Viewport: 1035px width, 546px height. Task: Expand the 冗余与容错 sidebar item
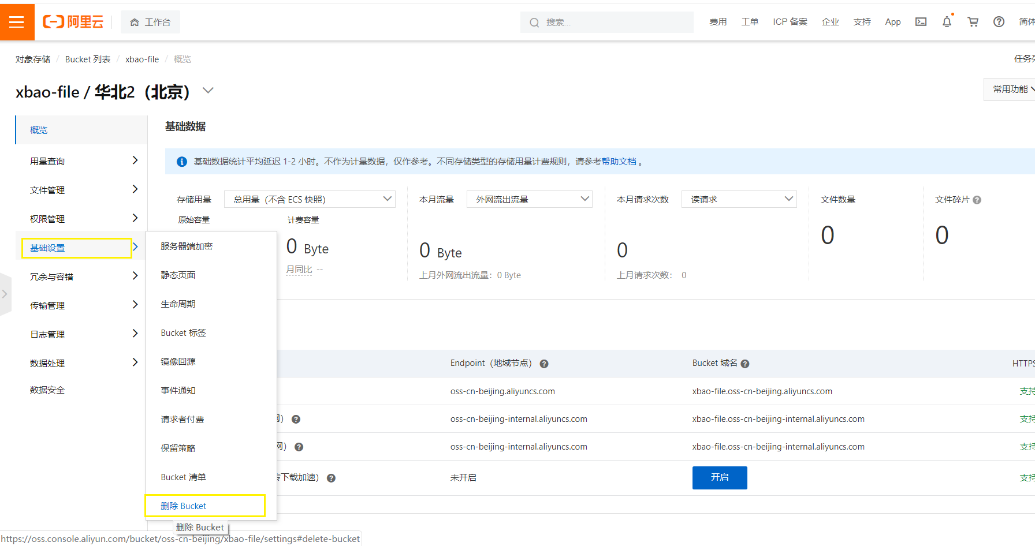tap(81, 276)
